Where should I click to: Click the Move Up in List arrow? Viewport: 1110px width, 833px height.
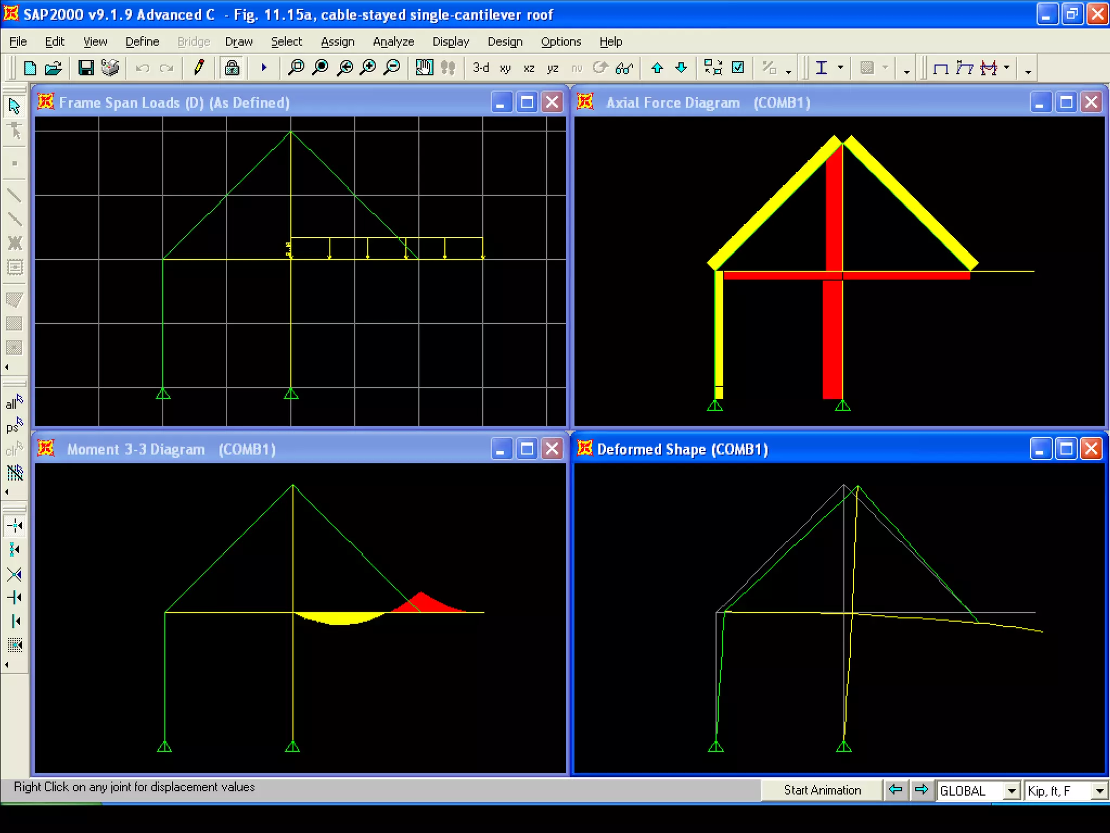(x=657, y=68)
